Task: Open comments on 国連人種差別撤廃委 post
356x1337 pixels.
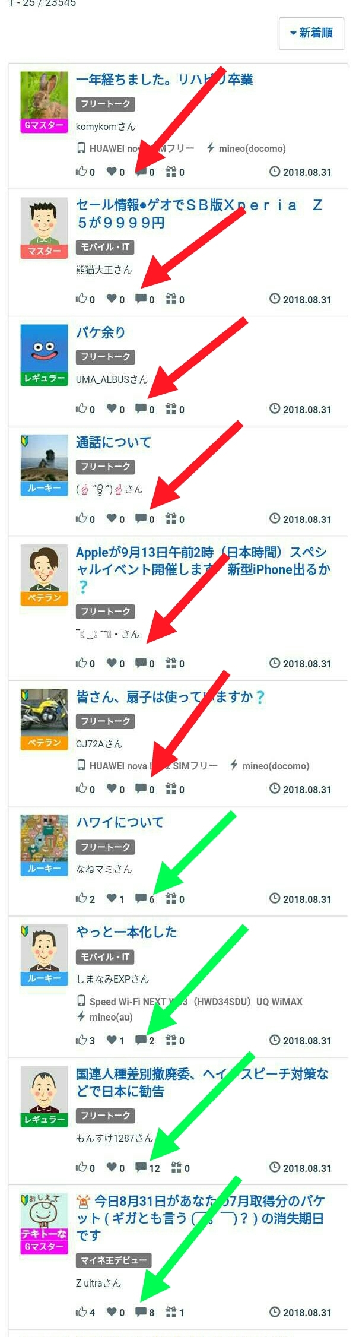Action: [141, 1167]
